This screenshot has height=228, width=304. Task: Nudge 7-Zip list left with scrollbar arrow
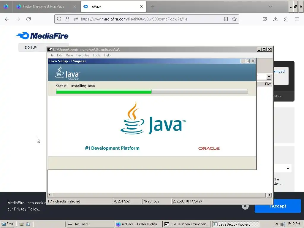click(x=50, y=195)
